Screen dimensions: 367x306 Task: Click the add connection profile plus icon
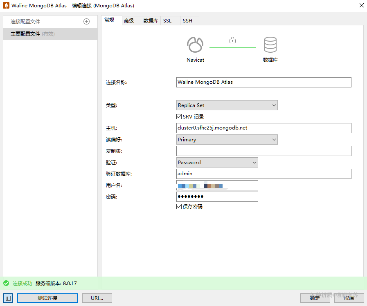(86, 22)
